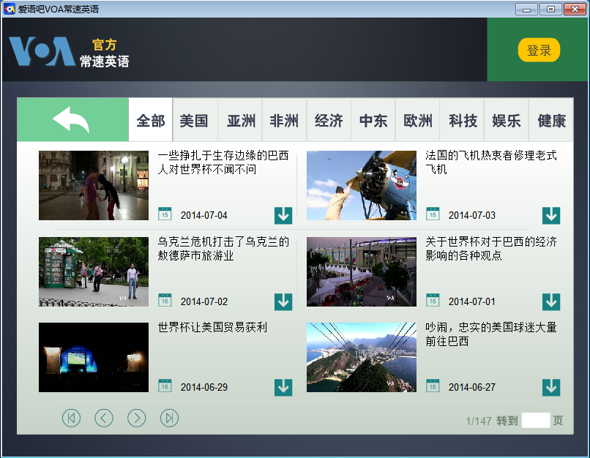Minimize the 爱语吧VOA常速英语 window
The width and height of the screenshot is (590, 458).
(526, 9)
